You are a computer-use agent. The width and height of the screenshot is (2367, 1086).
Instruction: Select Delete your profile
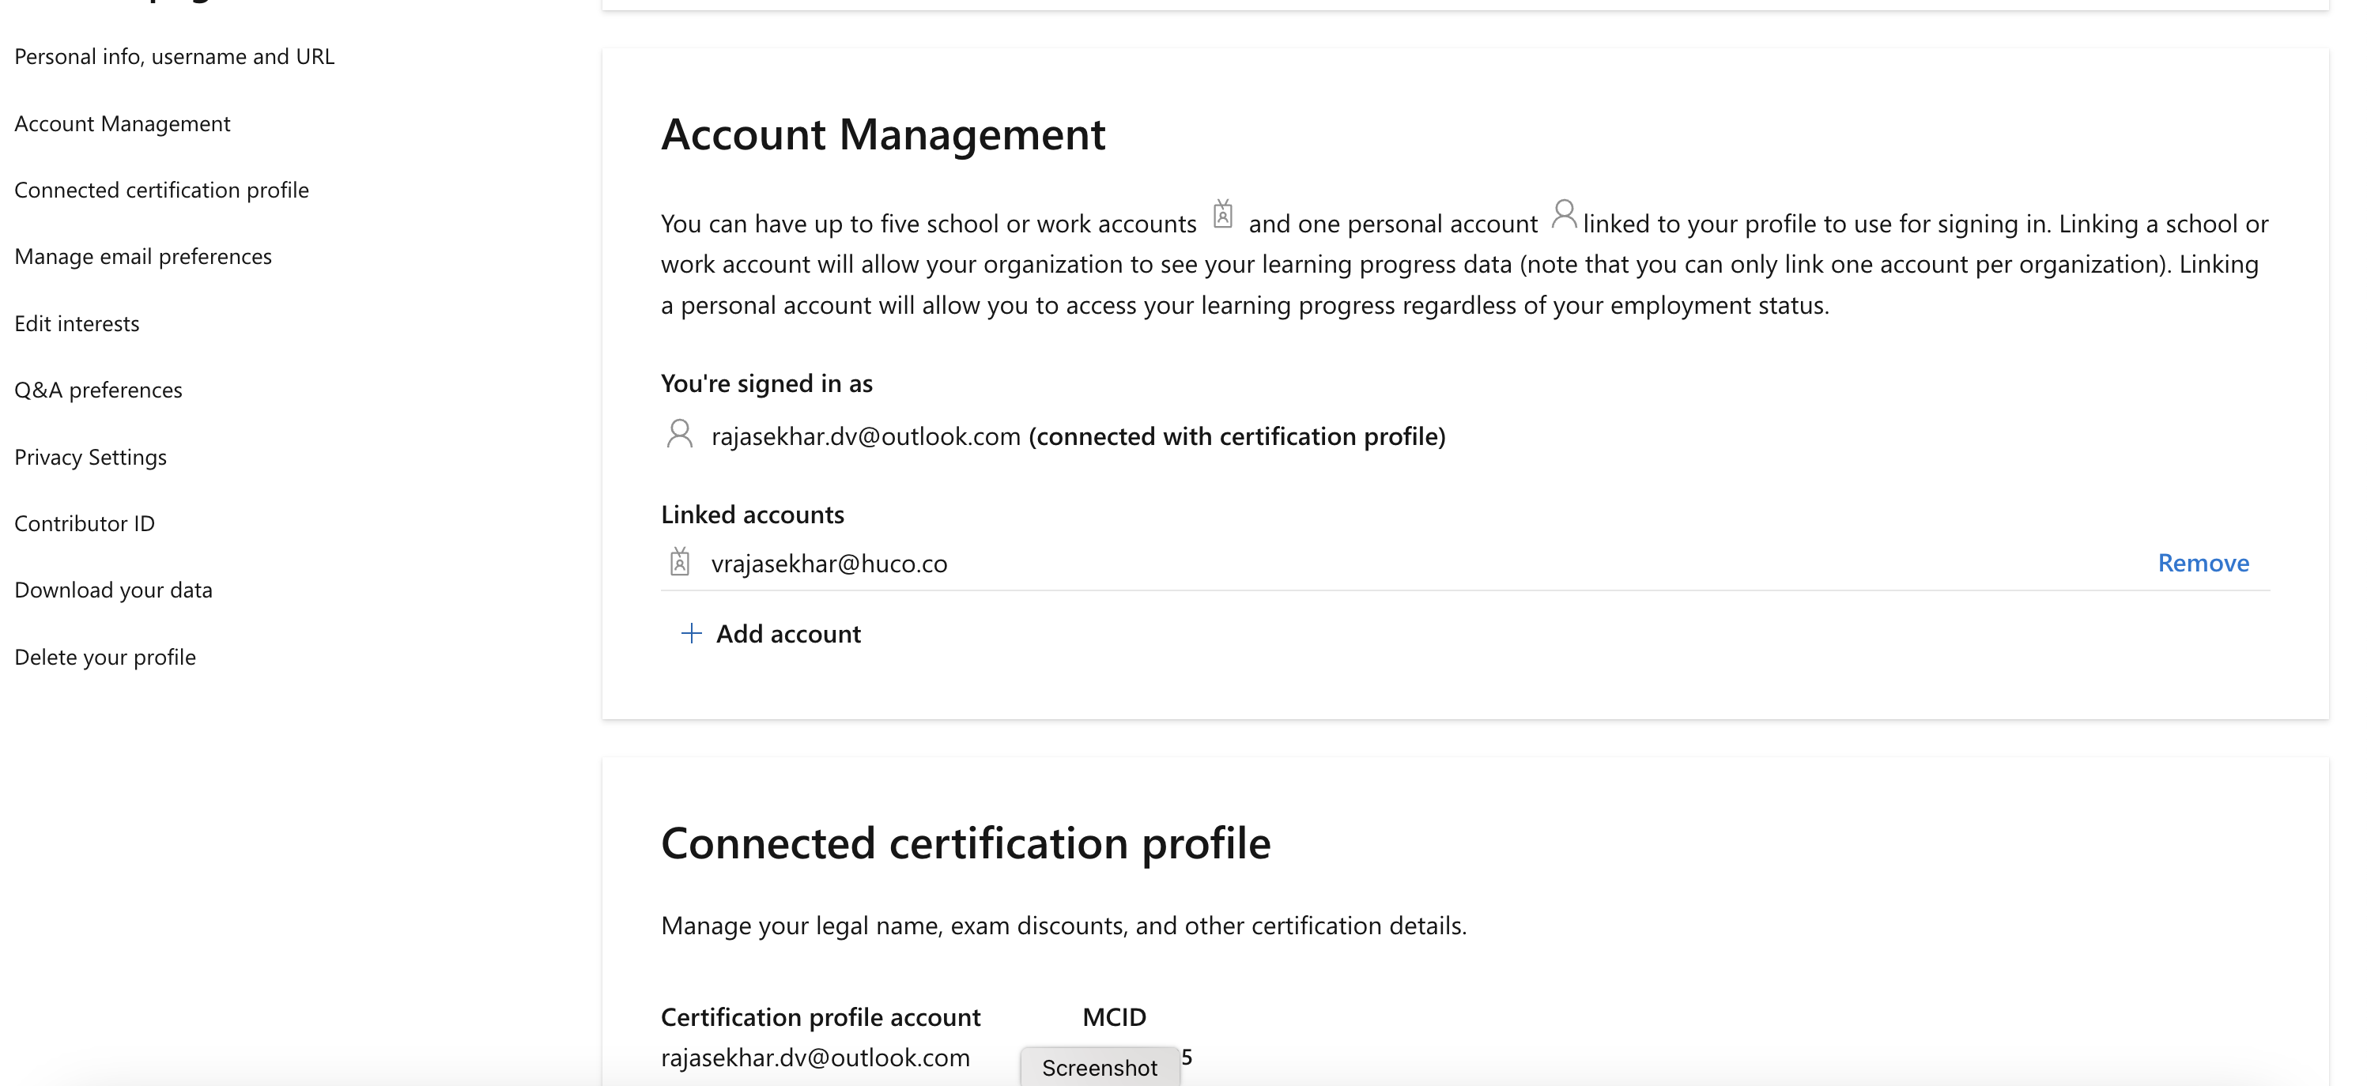106,657
